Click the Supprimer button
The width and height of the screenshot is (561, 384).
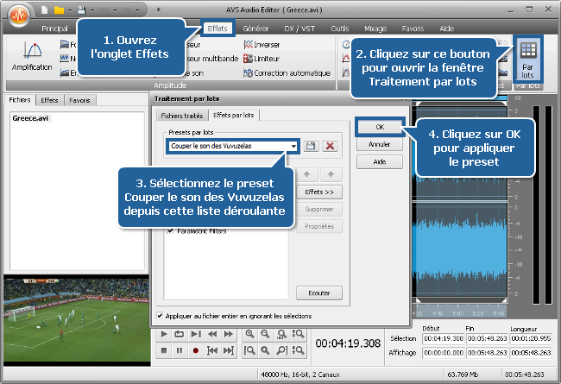pyautogui.click(x=319, y=209)
